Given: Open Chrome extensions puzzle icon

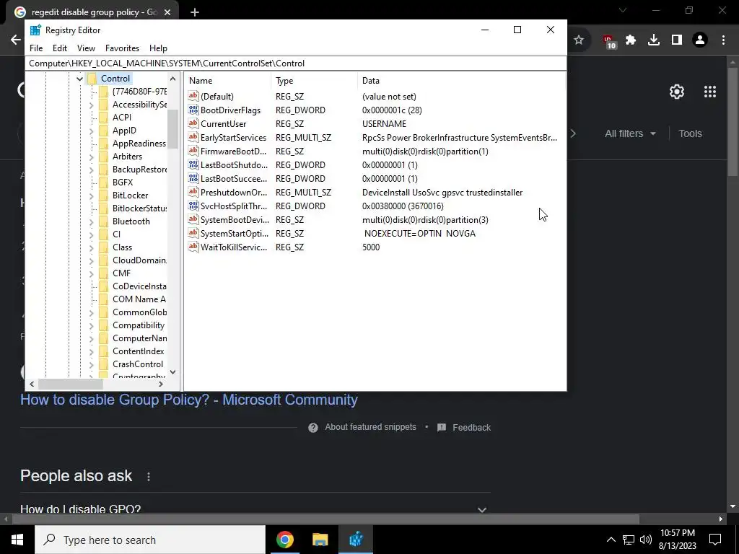Looking at the screenshot, I should pyautogui.click(x=631, y=40).
